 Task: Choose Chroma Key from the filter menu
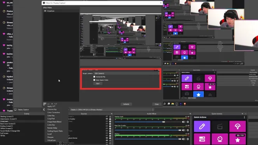[52, 109]
